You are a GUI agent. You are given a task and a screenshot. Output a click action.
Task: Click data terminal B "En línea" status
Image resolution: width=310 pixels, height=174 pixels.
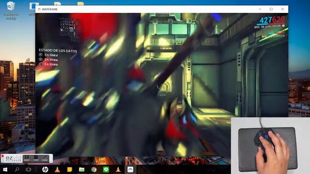point(51,59)
